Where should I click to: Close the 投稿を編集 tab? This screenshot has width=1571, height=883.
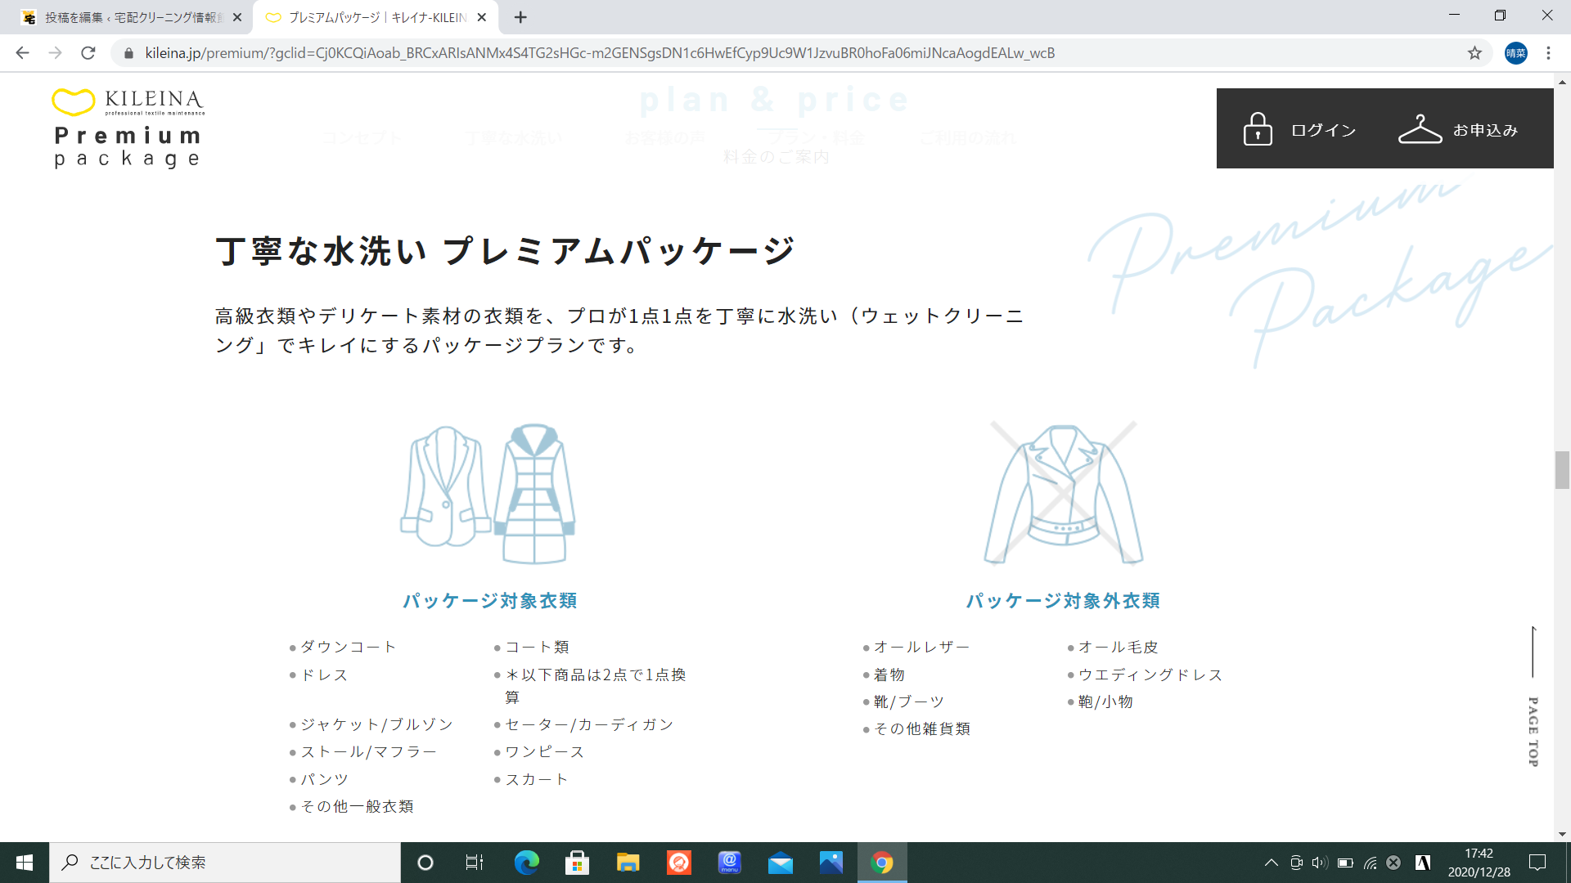click(237, 17)
